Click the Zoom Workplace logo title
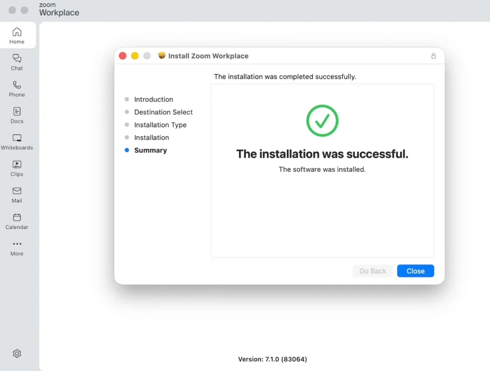Viewport: 490px width, 371px height. (x=59, y=10)
